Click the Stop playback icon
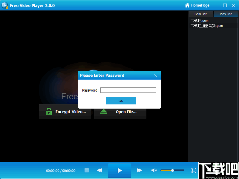This screenshot has width=239, height=179. tap(86, 170)
